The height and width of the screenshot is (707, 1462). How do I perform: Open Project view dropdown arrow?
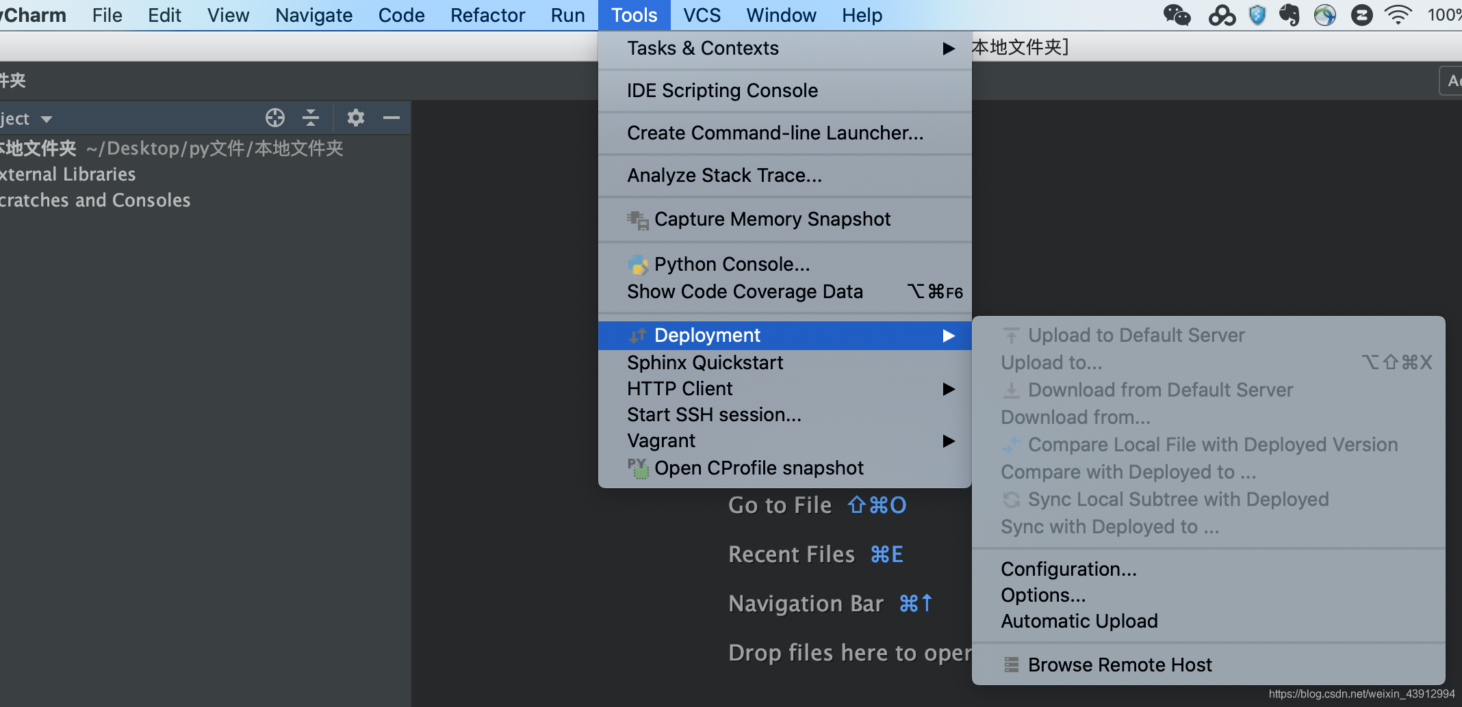[47, 119]
